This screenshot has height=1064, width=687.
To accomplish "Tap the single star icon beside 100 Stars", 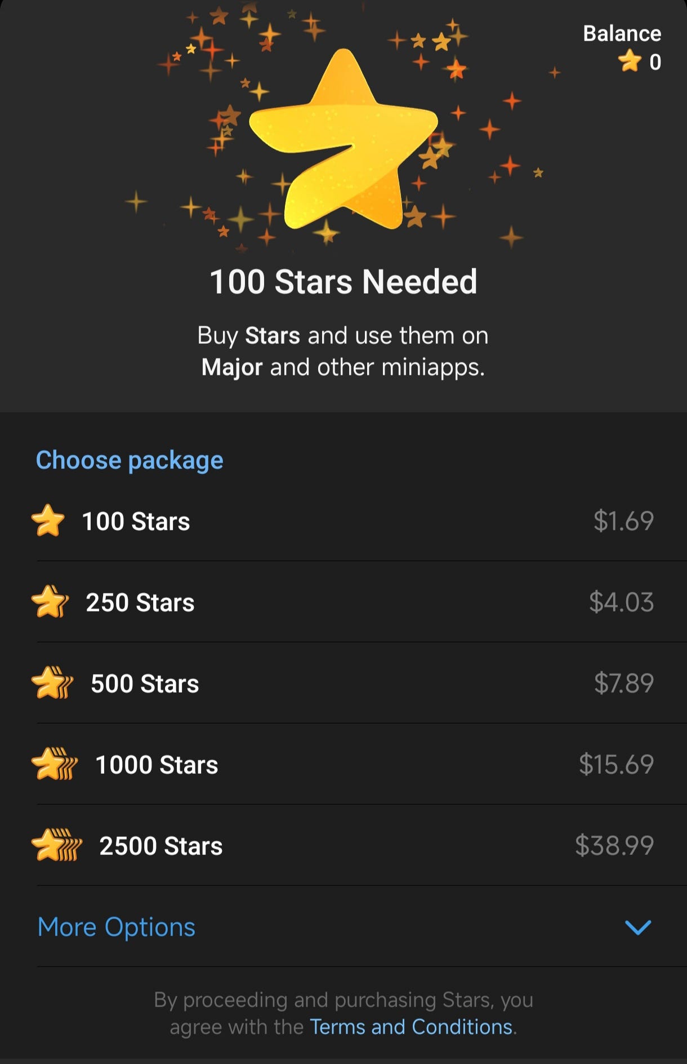I will [48, 520].
